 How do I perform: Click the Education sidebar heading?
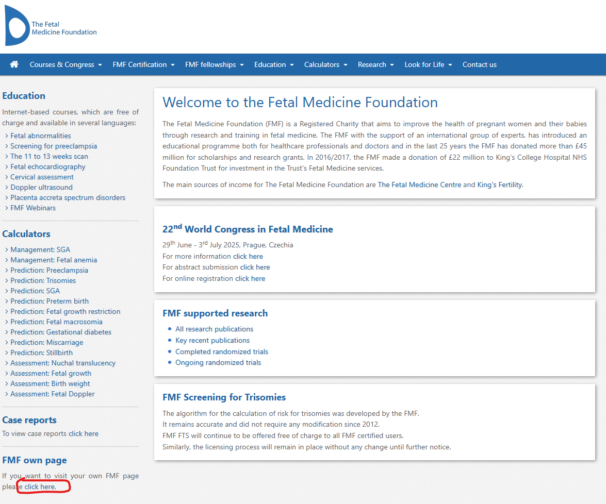coord(24,96)
